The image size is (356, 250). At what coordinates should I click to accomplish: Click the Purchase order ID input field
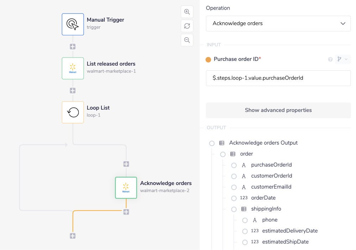pyautogui.click(x=278, y=78)
